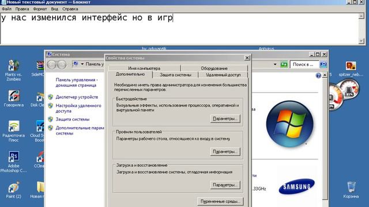Open the Правка menu in Notepad
Screen dimensions: 369x207
(22, 9)
